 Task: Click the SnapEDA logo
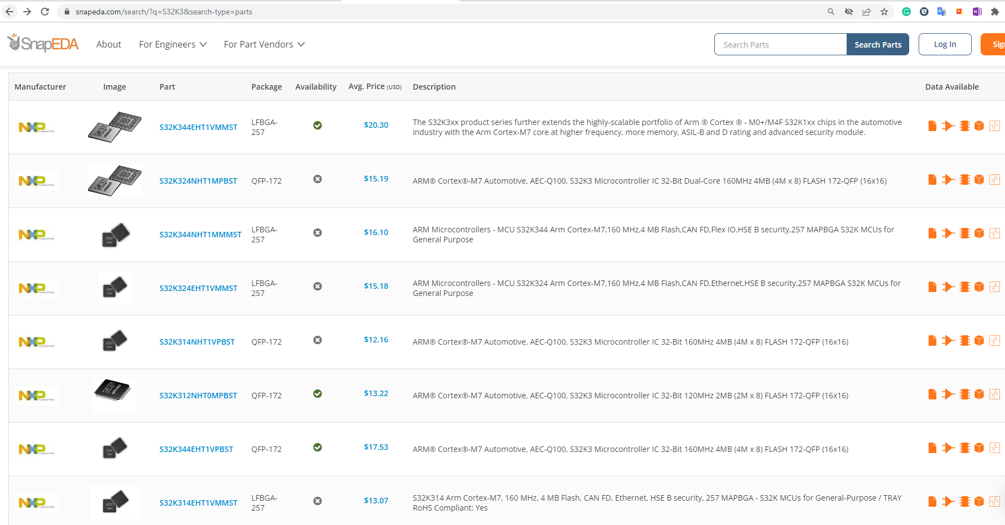click(43, 44)
